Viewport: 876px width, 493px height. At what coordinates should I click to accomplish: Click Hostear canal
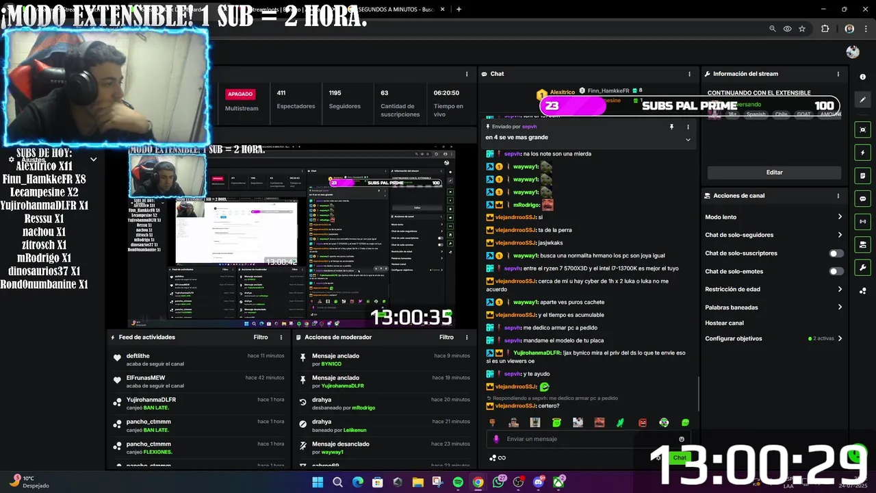pos(724,323)
